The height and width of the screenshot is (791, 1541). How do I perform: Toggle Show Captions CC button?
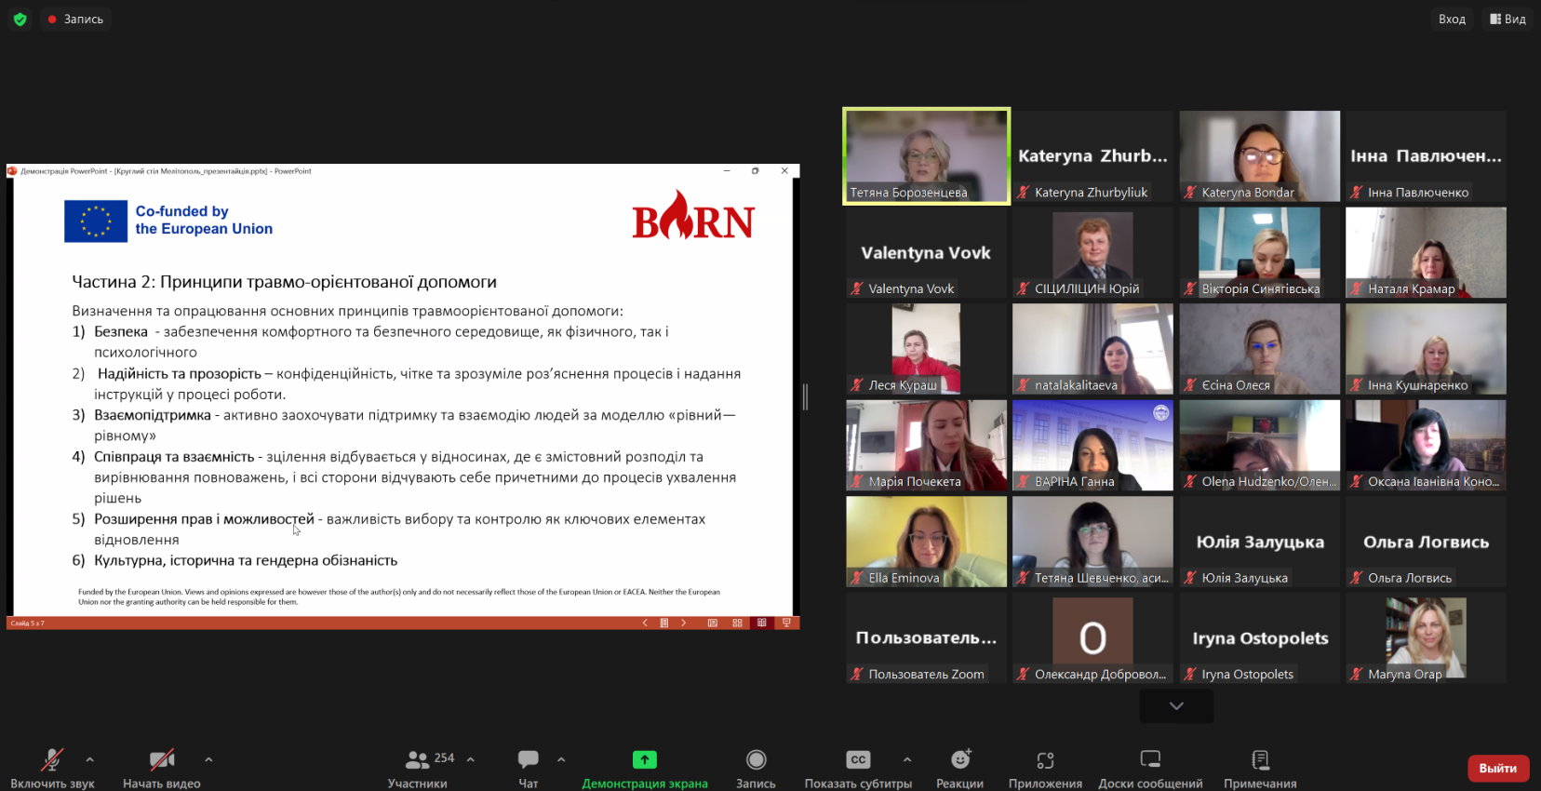(858, 760)
